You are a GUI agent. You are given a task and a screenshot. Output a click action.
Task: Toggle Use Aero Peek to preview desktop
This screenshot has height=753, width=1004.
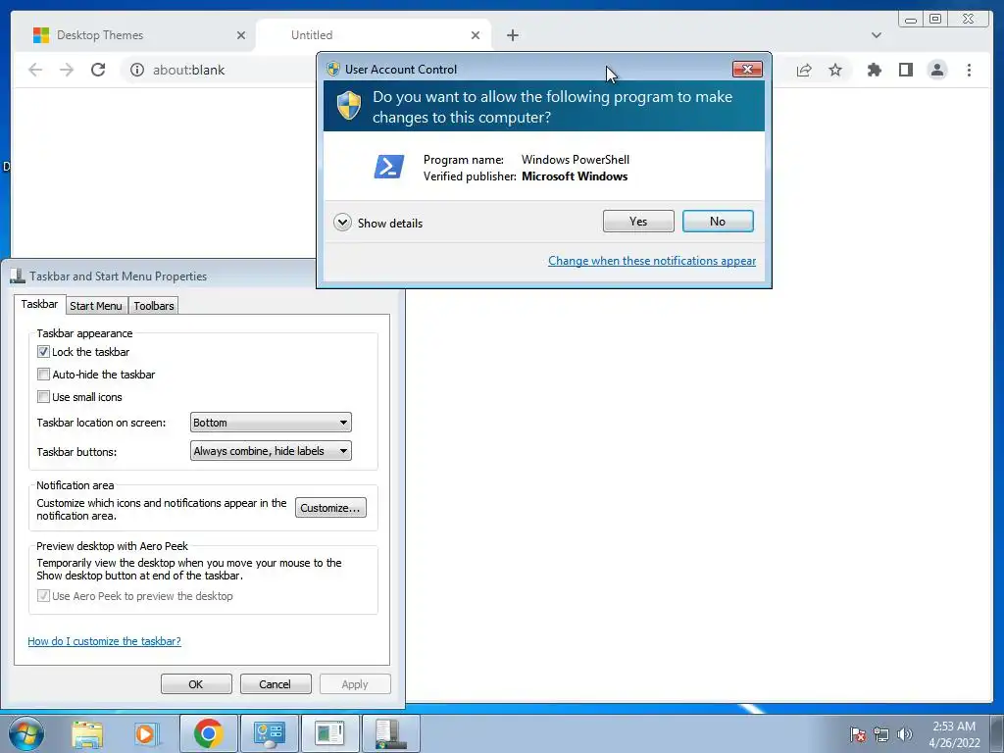(43, 595)
